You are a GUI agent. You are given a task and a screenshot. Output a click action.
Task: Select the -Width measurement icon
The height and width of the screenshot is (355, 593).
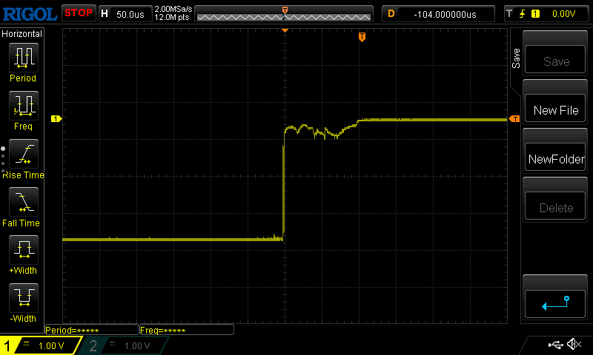click(22, 303)
